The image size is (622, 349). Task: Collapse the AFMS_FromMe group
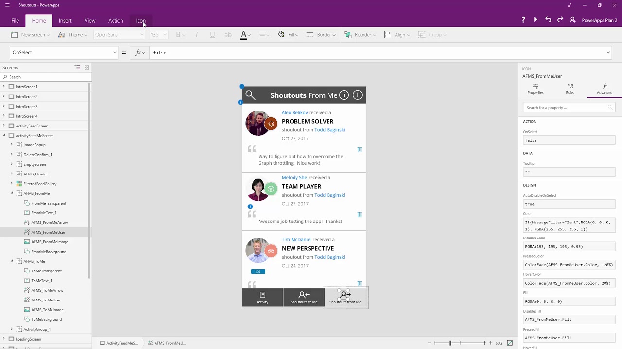12,193
